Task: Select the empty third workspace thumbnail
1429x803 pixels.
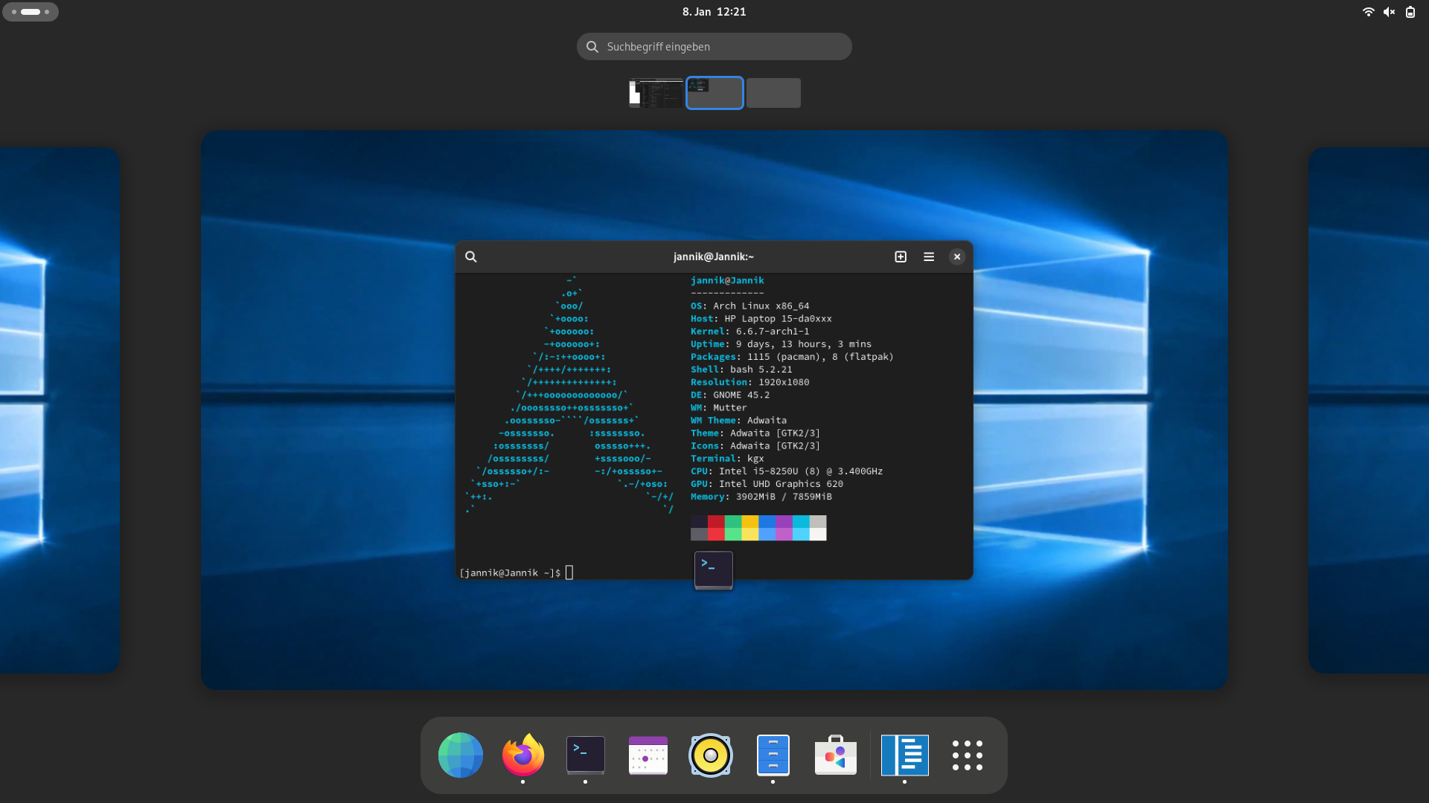Action: [x=773, y=93]
